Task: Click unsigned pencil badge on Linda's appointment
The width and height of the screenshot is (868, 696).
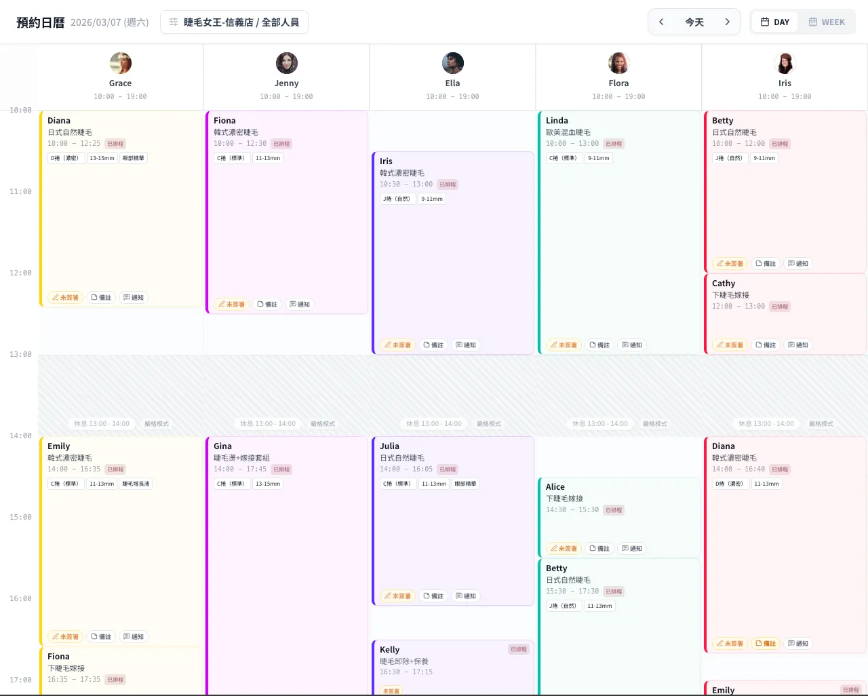Action: [x=564, y=345]
